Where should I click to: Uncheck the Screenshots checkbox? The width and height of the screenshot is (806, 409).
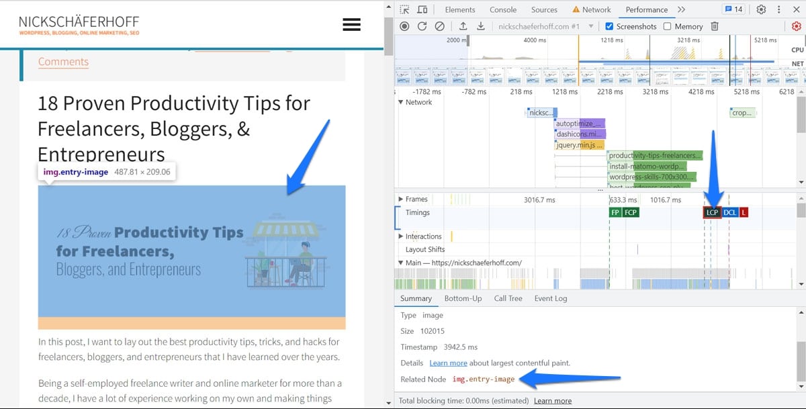(x=609, y=26)
